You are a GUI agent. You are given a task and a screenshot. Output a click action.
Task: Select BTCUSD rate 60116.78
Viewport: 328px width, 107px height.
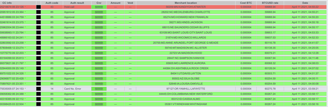tap(270, 43)
